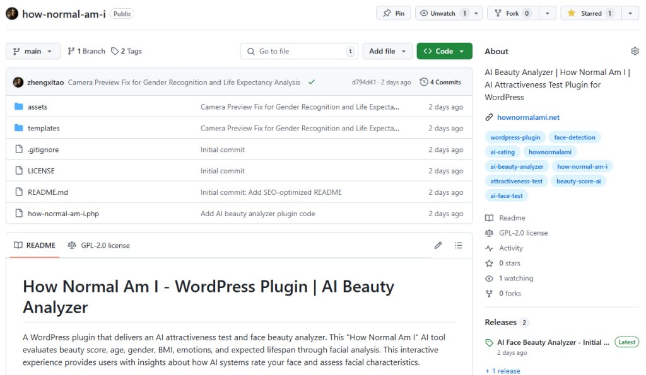
Task: Click the Unwatch button
Action: coord(443,13)
